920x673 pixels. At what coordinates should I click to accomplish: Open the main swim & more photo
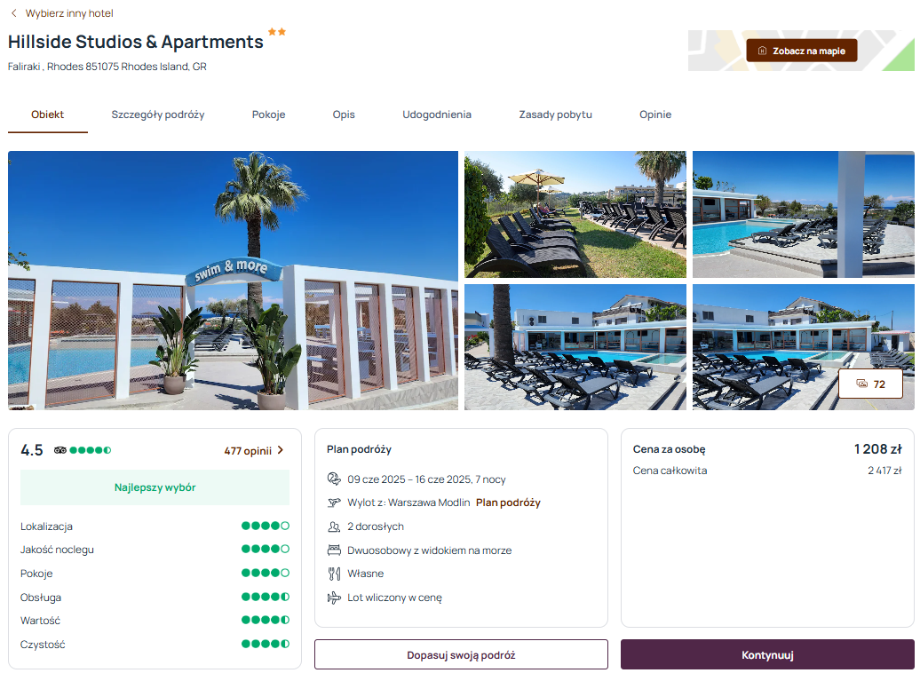(233, 281)
